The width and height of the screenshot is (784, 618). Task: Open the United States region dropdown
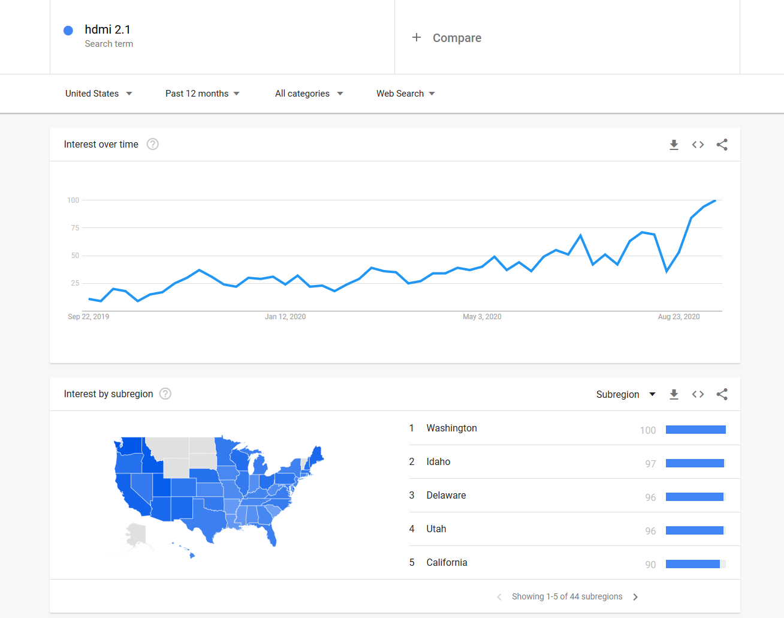pos(99,94)
